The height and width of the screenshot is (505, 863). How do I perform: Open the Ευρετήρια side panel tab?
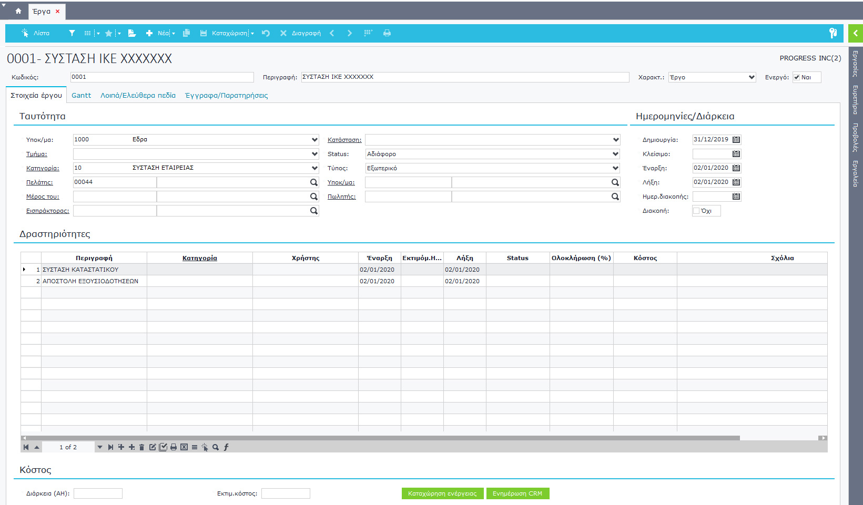click(856, 100)
